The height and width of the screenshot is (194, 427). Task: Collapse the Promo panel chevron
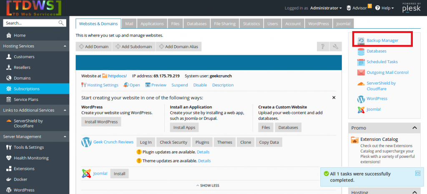click(414, 128)
